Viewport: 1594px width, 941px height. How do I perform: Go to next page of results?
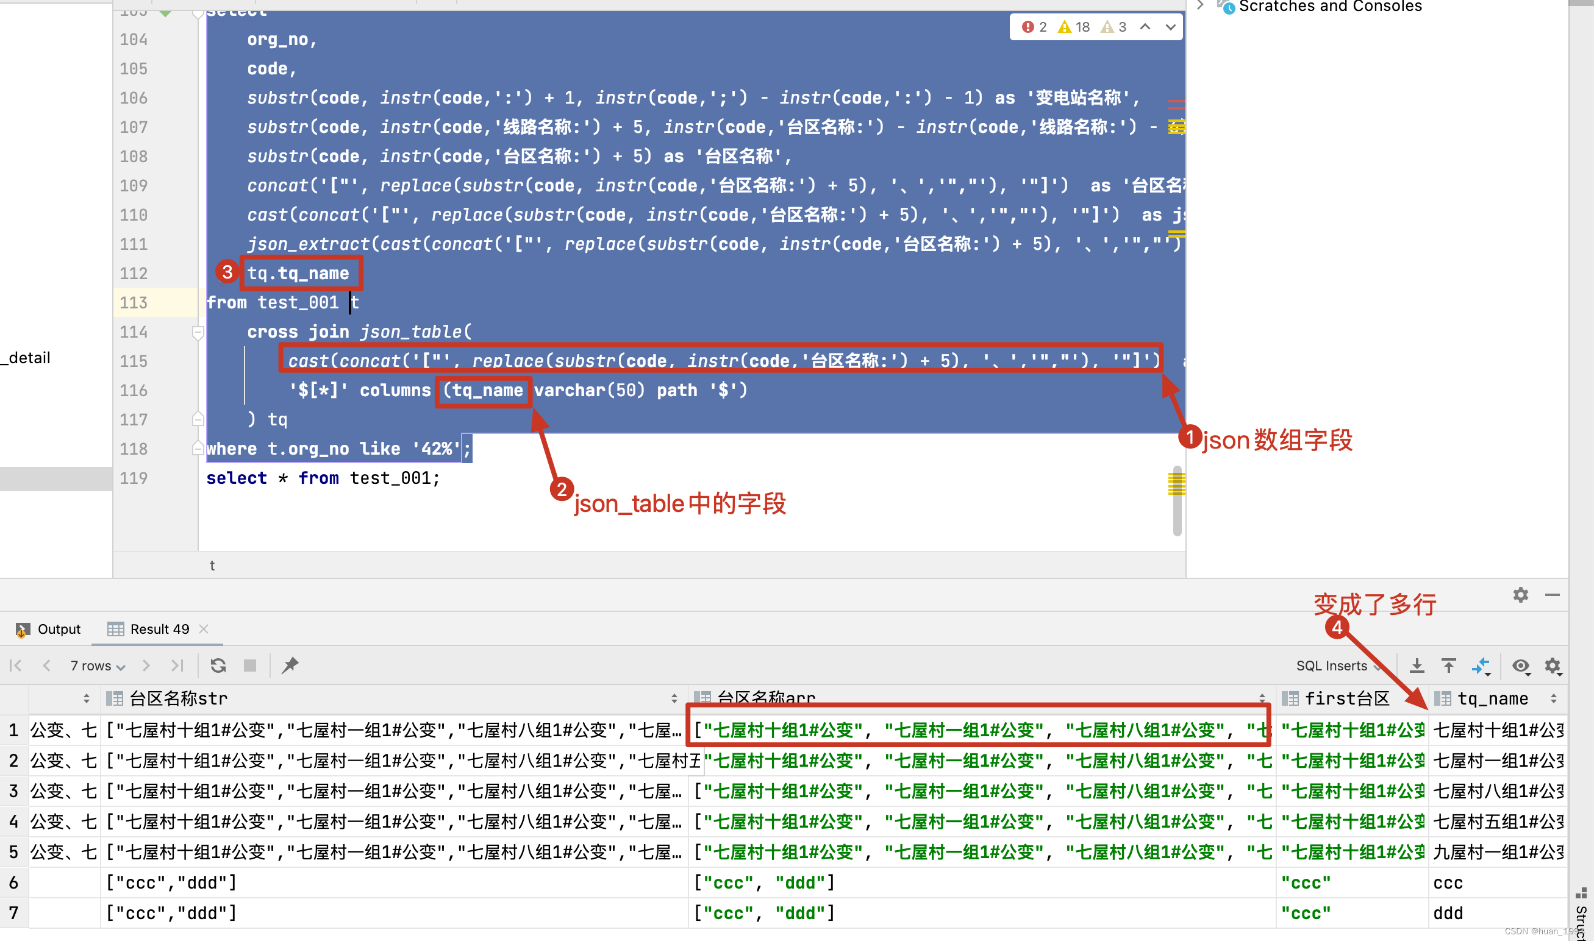pos(146,665)
